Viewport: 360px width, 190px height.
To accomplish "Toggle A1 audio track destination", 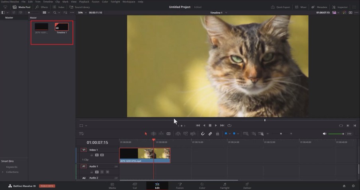I will point(84,167).
